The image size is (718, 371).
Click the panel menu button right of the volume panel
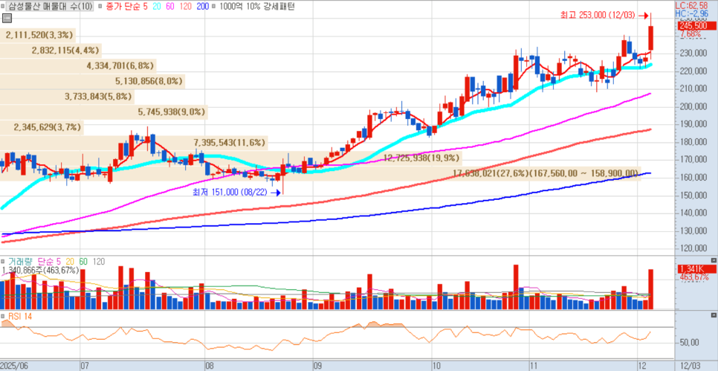click(713, 260)
